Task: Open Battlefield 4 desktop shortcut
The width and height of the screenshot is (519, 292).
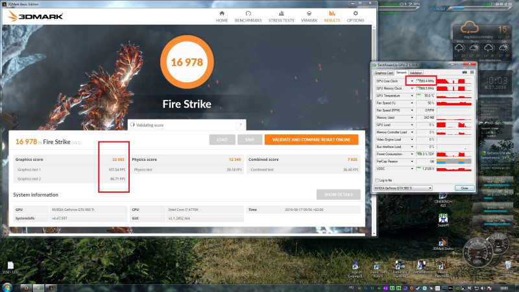Action: click(421, 269)
